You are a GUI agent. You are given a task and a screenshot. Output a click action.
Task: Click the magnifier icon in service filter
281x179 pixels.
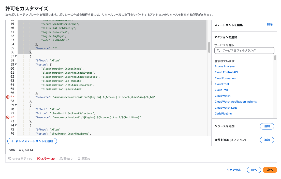218,50
